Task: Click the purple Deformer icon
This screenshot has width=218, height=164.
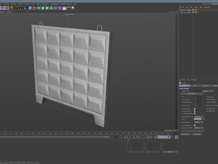Action: pyautogui.click(x=56, y=8)
